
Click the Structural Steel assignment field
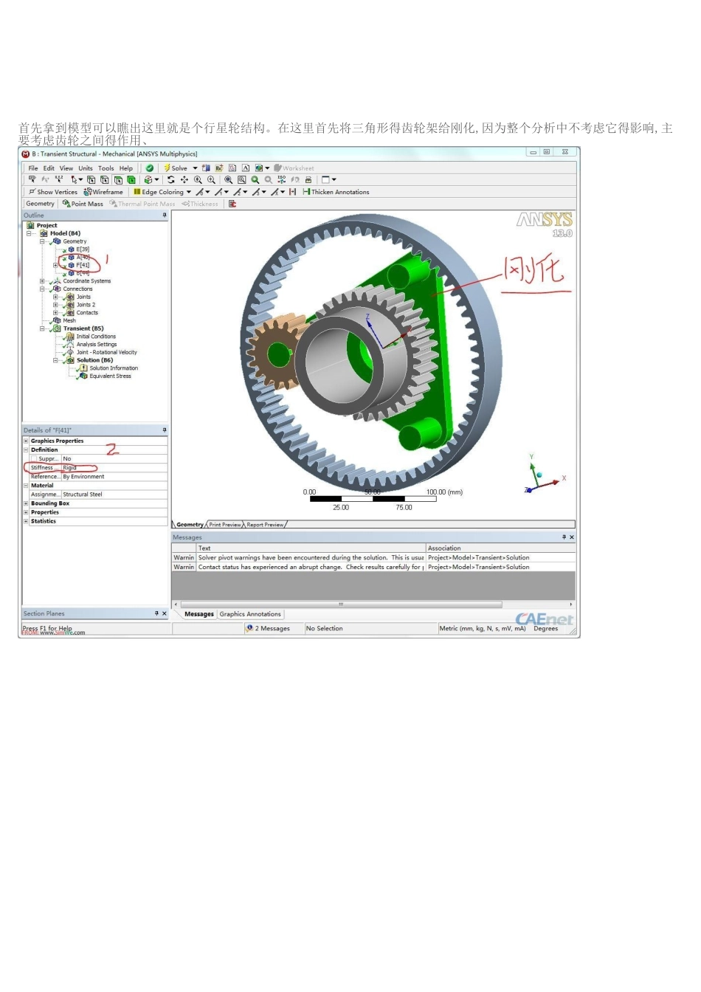click(114, 495)
